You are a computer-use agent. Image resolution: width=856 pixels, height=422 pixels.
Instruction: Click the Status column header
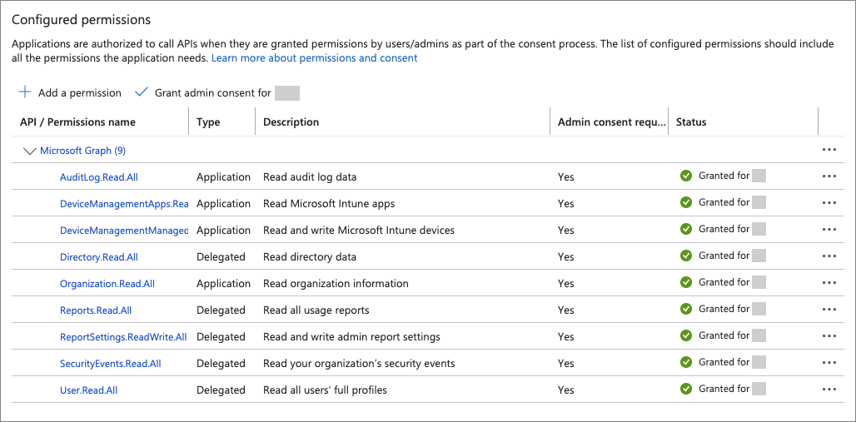point(691,122)
